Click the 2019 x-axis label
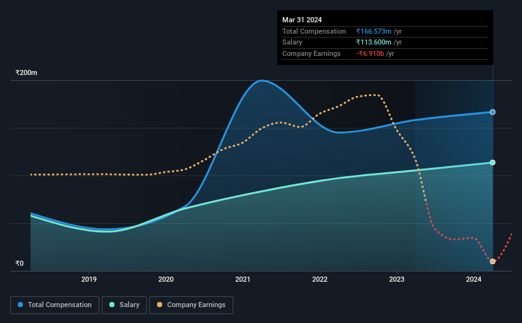The image size is (522, 323). tap(89, 279)
